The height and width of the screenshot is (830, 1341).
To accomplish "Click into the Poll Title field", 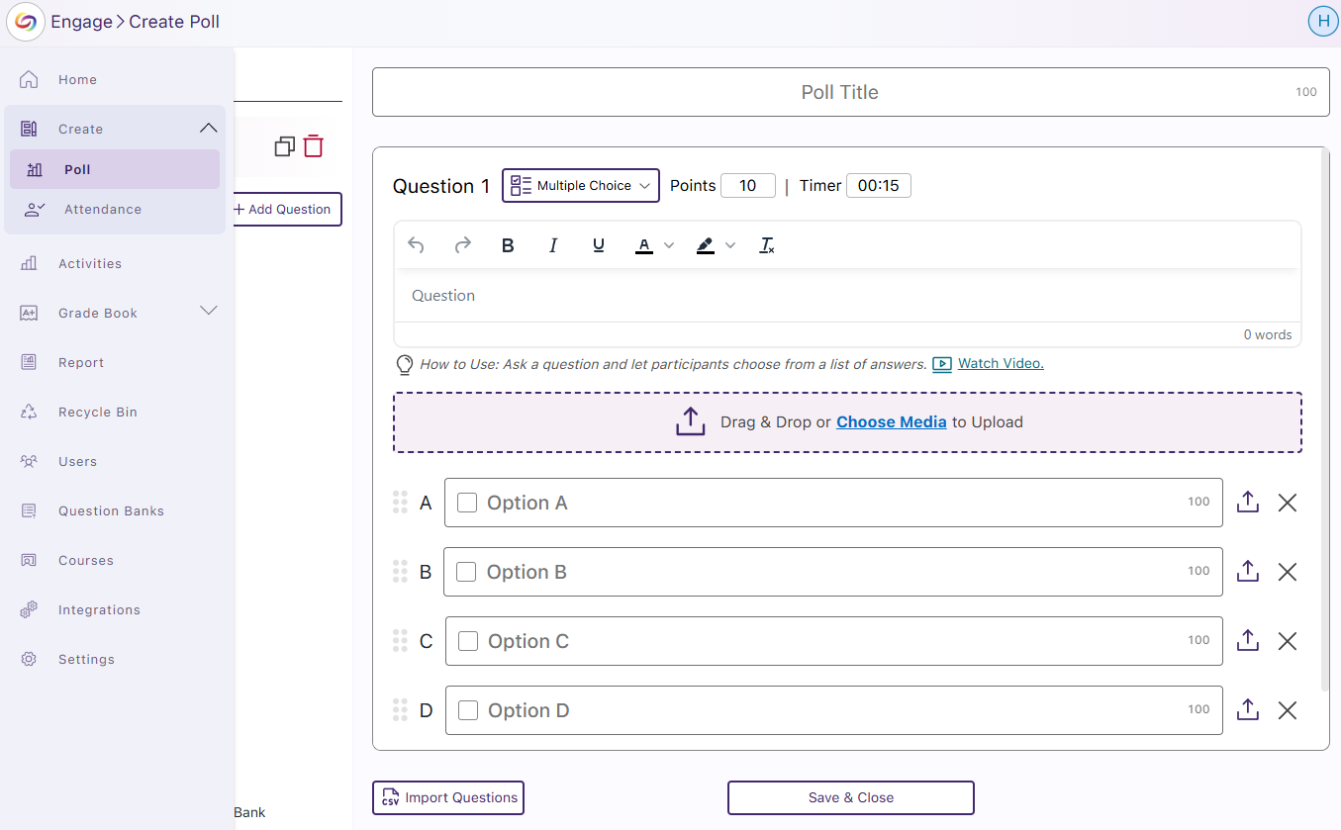I will point(839,92).
